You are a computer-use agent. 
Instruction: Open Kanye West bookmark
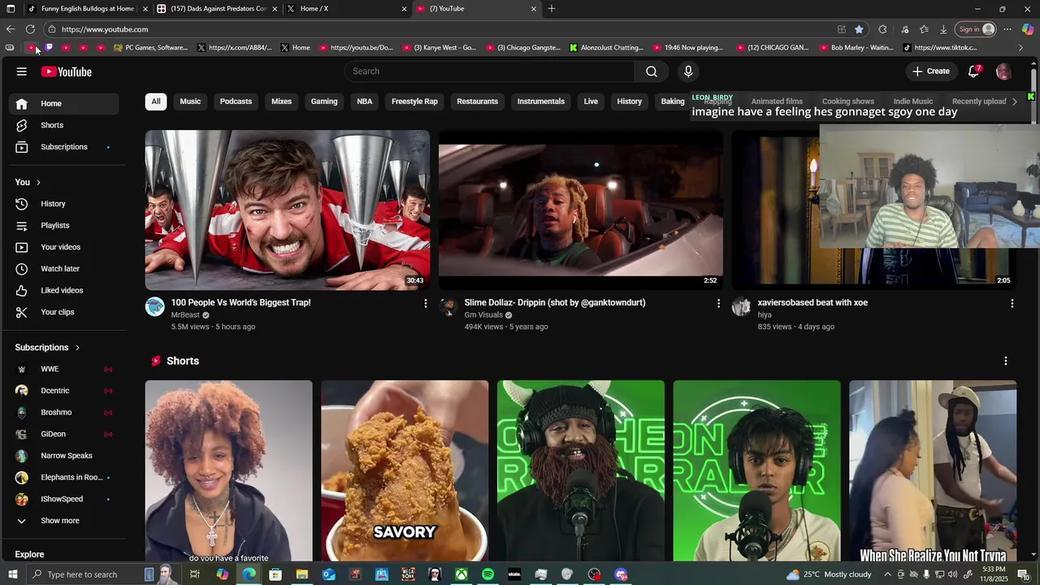(439, 48)
